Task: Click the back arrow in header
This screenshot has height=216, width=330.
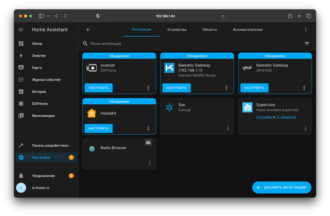Action: tap(88, 30)
